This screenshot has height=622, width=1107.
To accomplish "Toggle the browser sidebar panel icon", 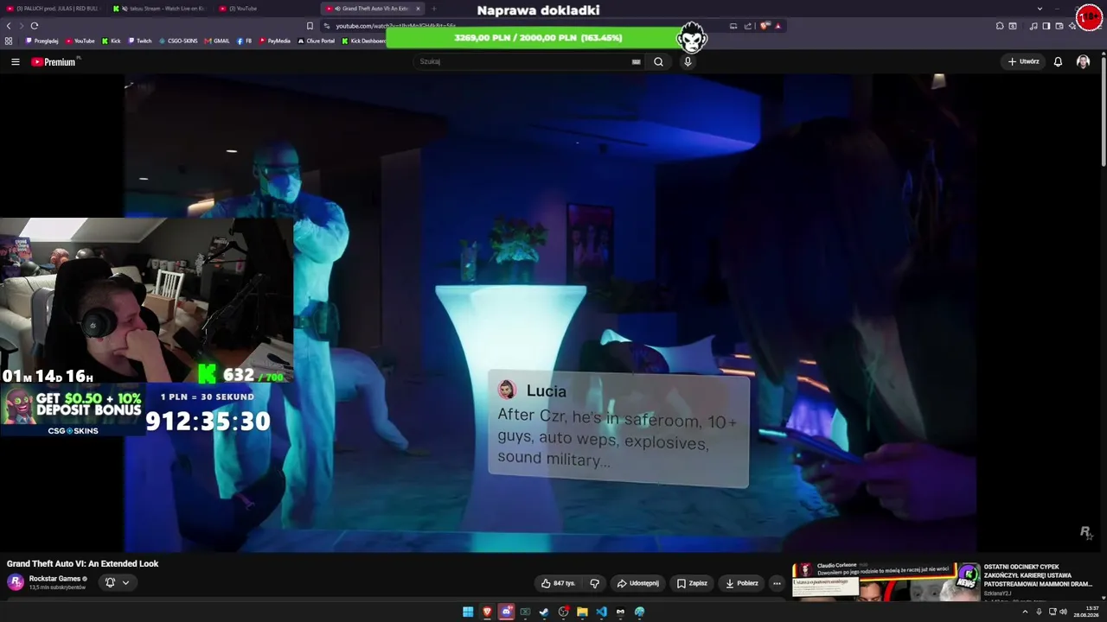I will point(1046,26).
